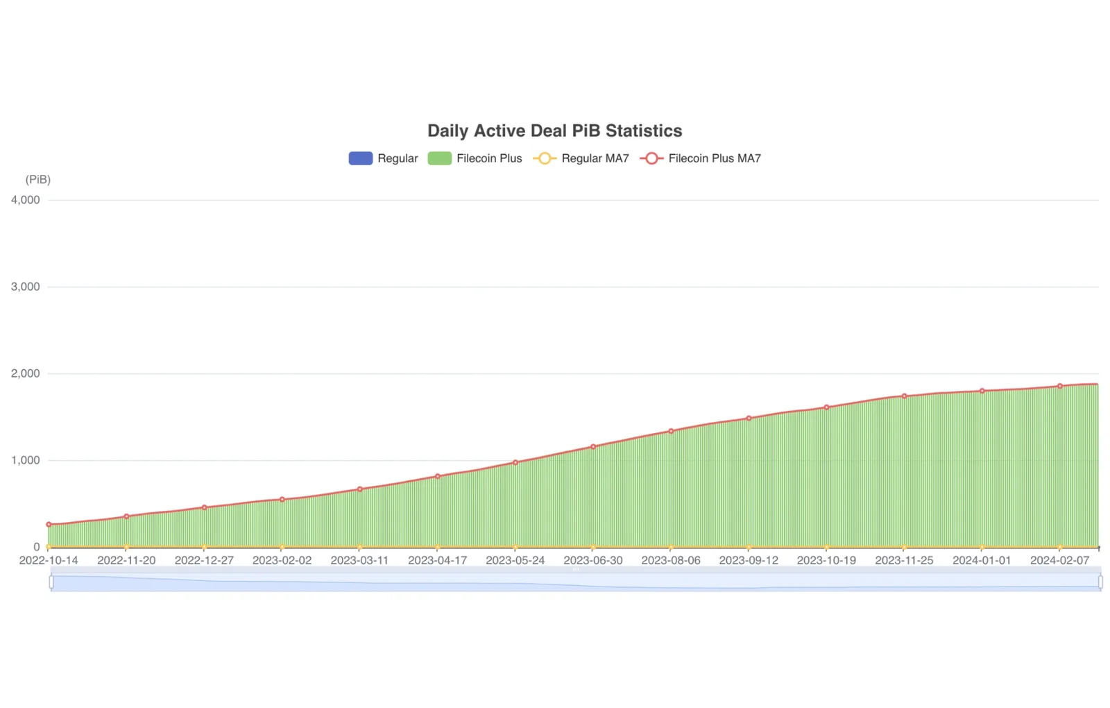Click the 2024-01-01 x-axis date label
Screen dimensions: 1110x708
982,560
